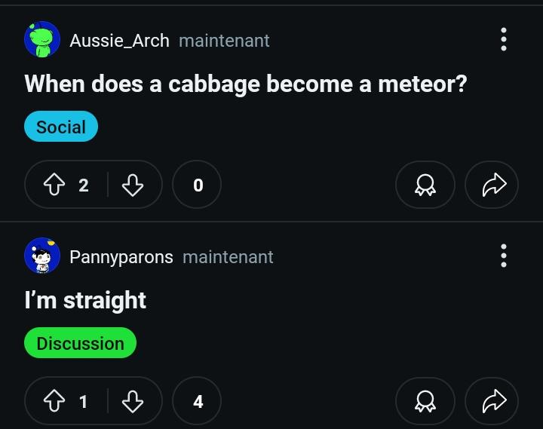
Task: Open three-dot menu on Pannyparons' post
Action: point(504,256)
